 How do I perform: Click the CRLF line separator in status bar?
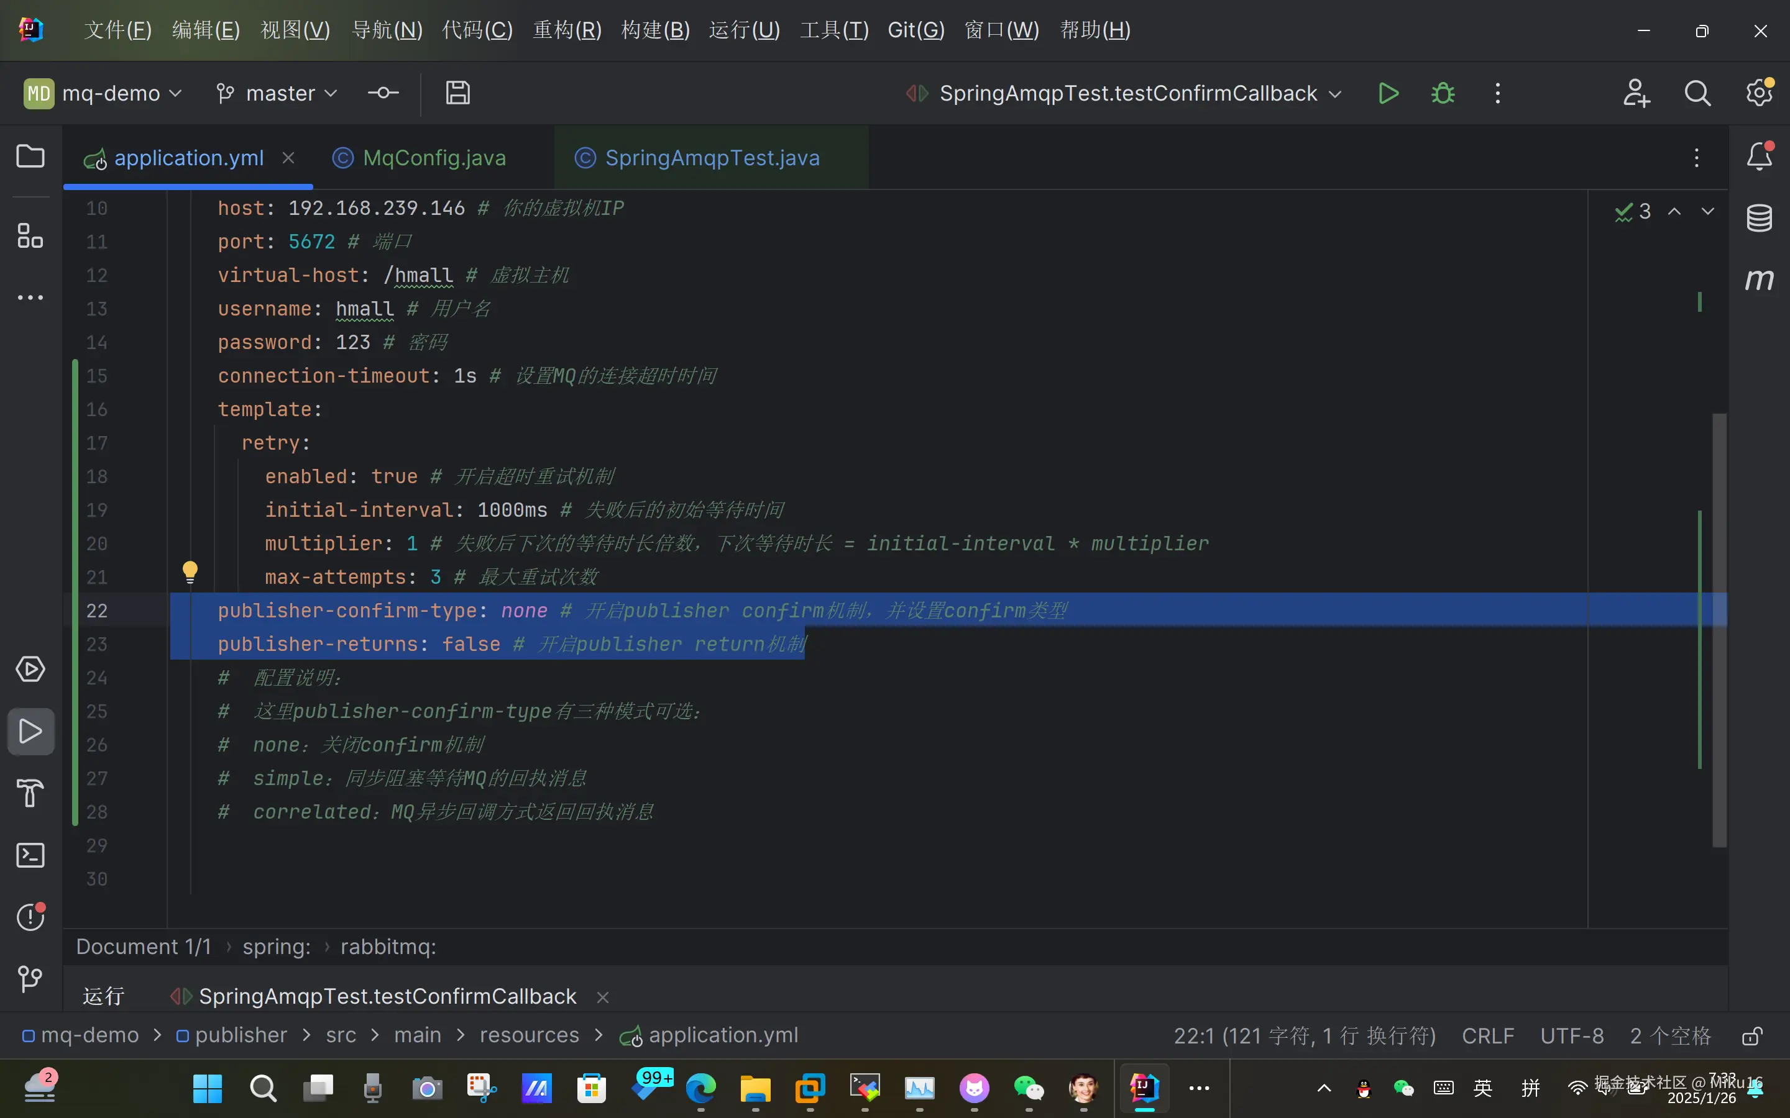[x=1487, y=1036]
